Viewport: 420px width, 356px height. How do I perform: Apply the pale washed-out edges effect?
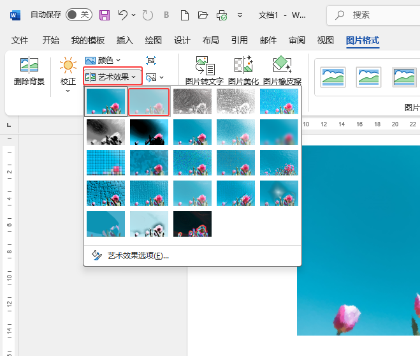(149, 224)
